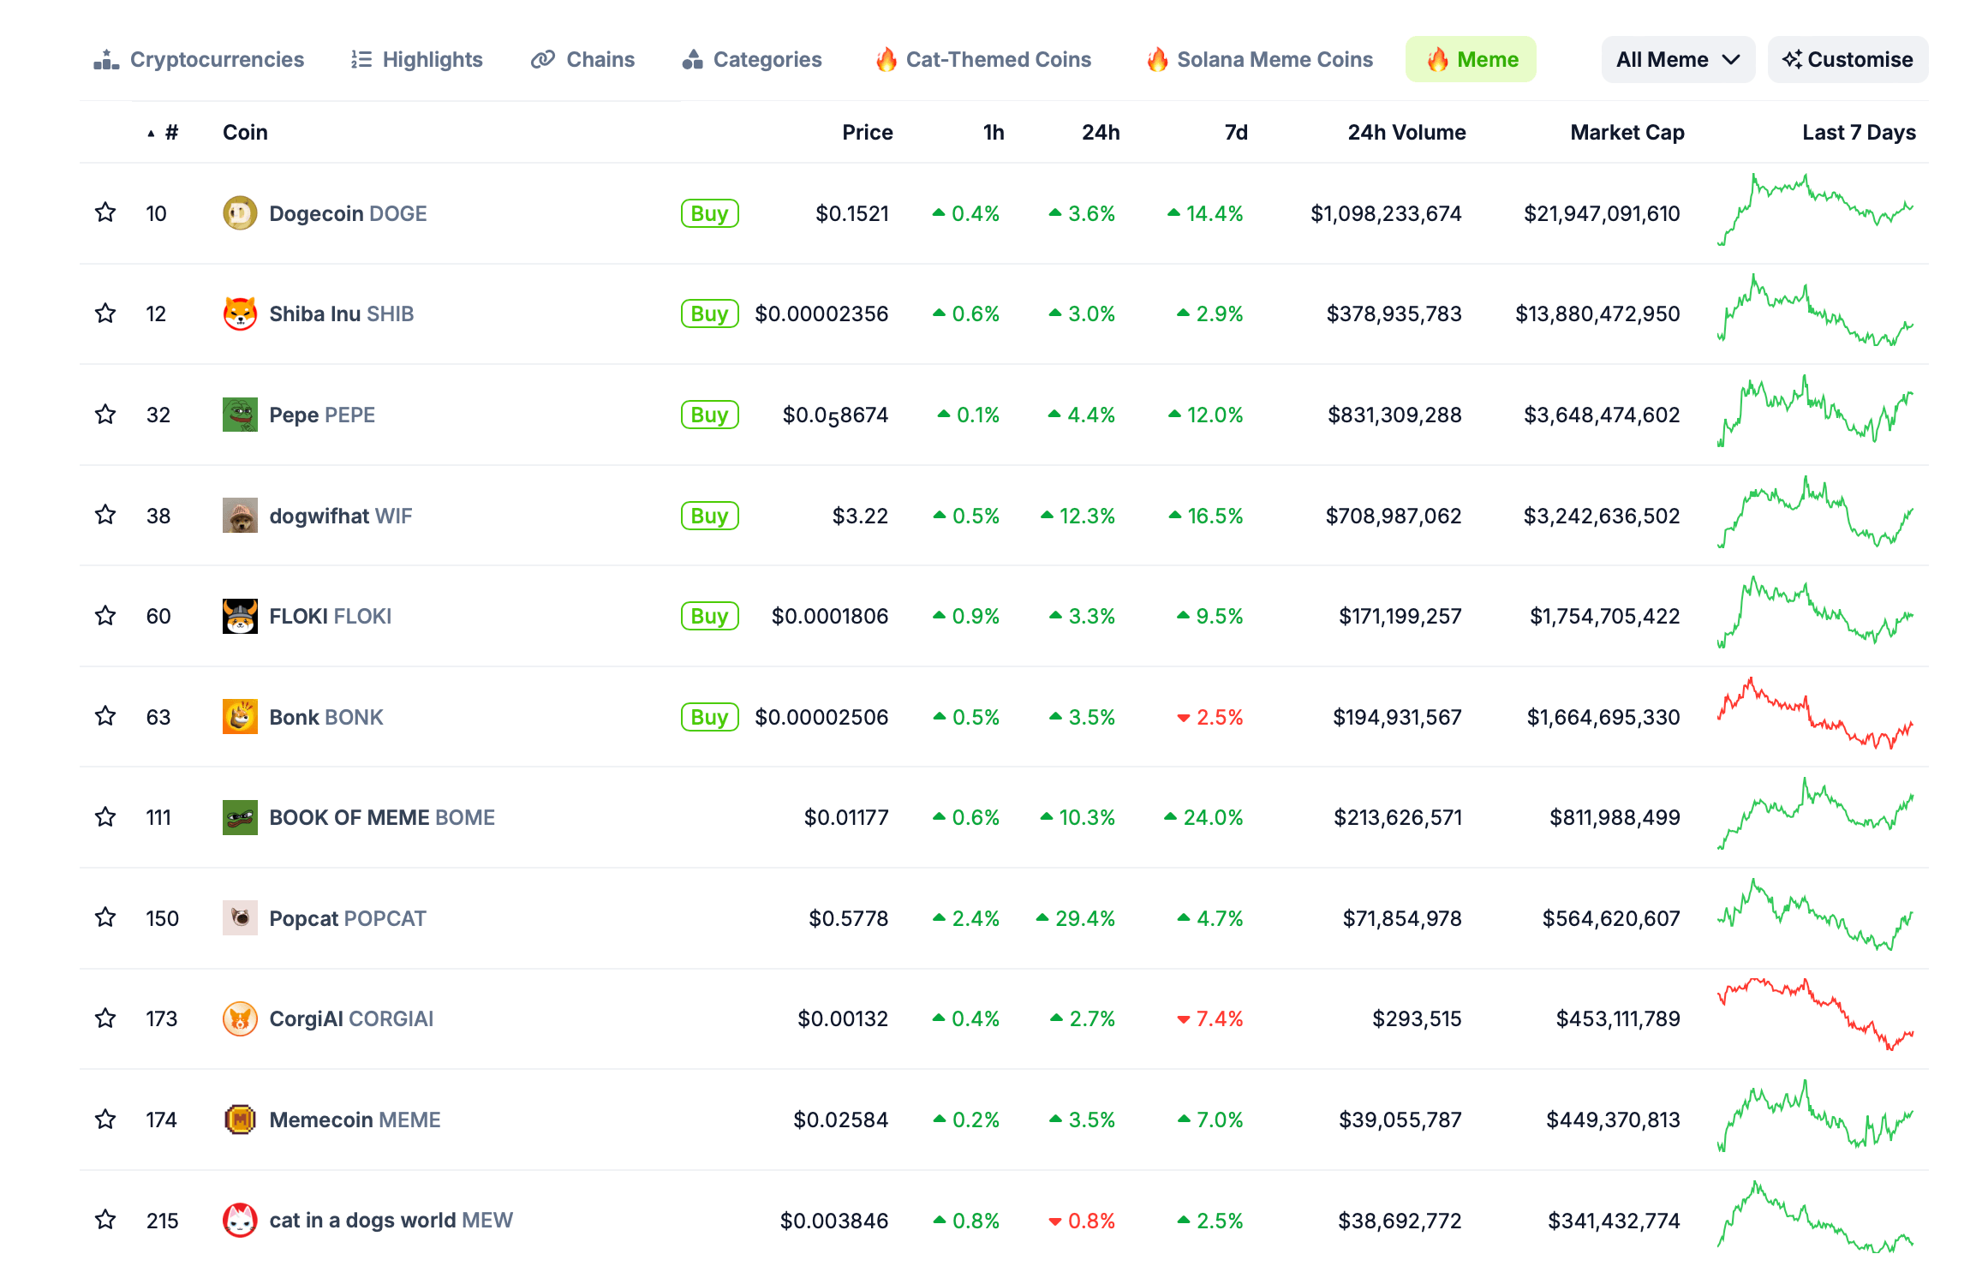This screenshot has width=1982, height=1266.
Task: Click dogwifhat price $3.22
Action: 860,516
